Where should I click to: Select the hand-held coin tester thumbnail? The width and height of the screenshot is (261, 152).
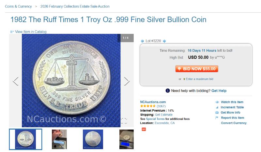coord(59,139)
